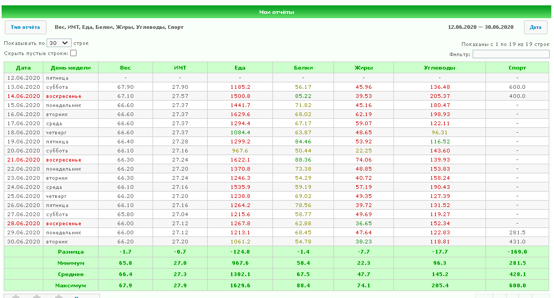Toggle the Скрыть пустые строки checkbox

coord(73,54)
